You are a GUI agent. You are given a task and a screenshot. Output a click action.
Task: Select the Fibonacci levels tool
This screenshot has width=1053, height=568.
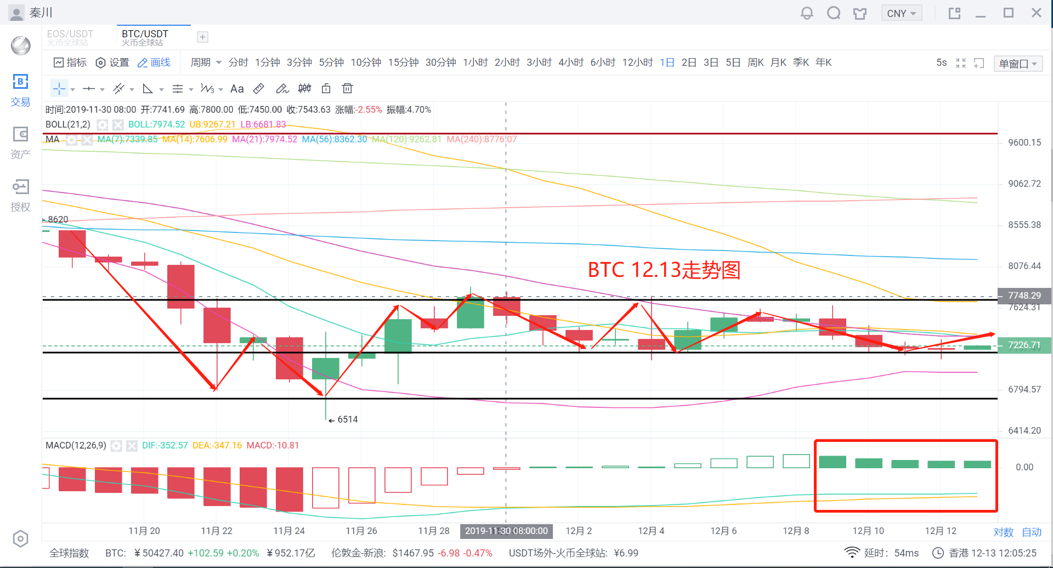[178, 89]
